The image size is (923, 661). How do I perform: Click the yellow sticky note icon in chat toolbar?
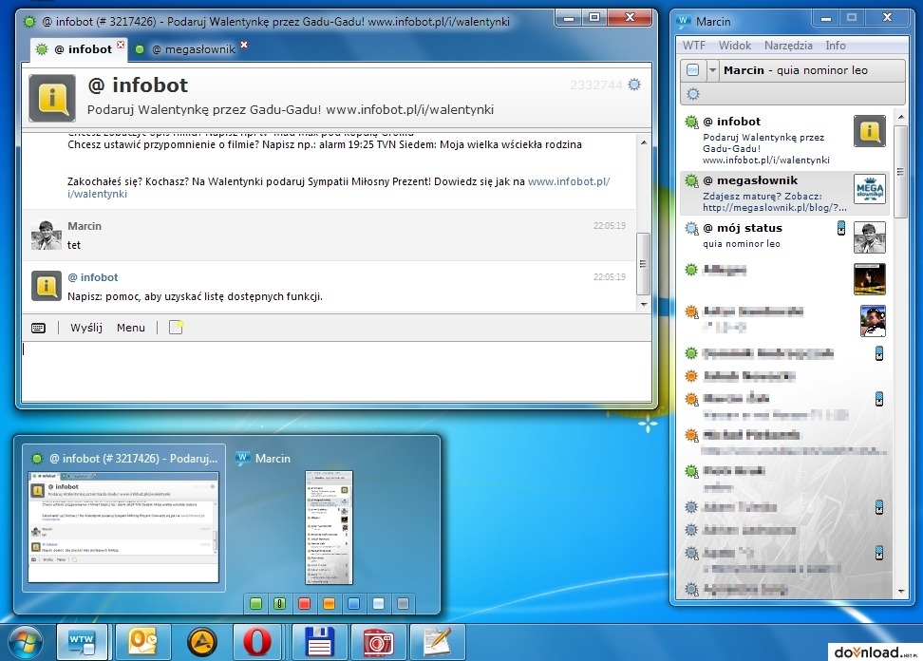(x=176, y=328)
